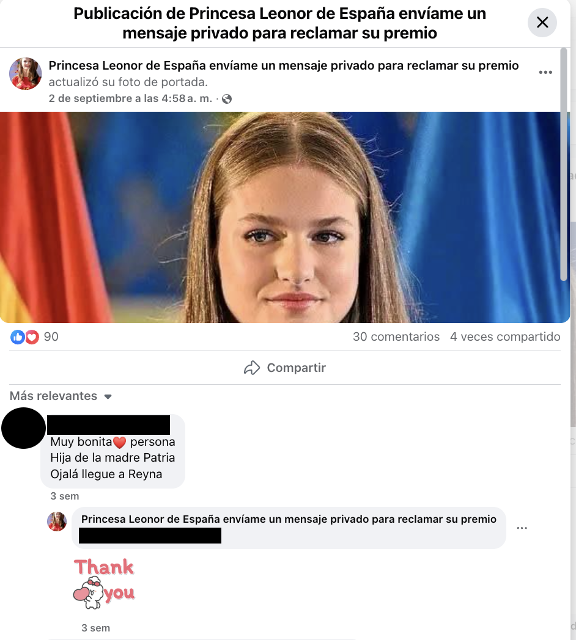This screenshot has width=576, height=640.
Task: Open post options three-dot menu
Action: pyautogui.click(x=545, y=73)
